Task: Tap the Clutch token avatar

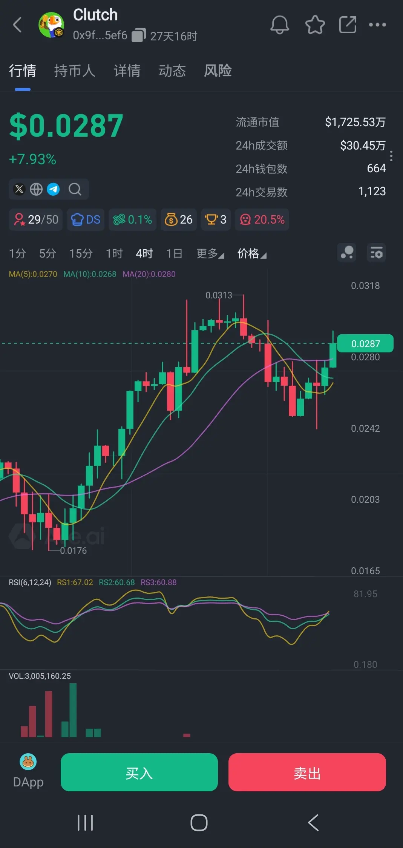Action: tap(51, 25)
